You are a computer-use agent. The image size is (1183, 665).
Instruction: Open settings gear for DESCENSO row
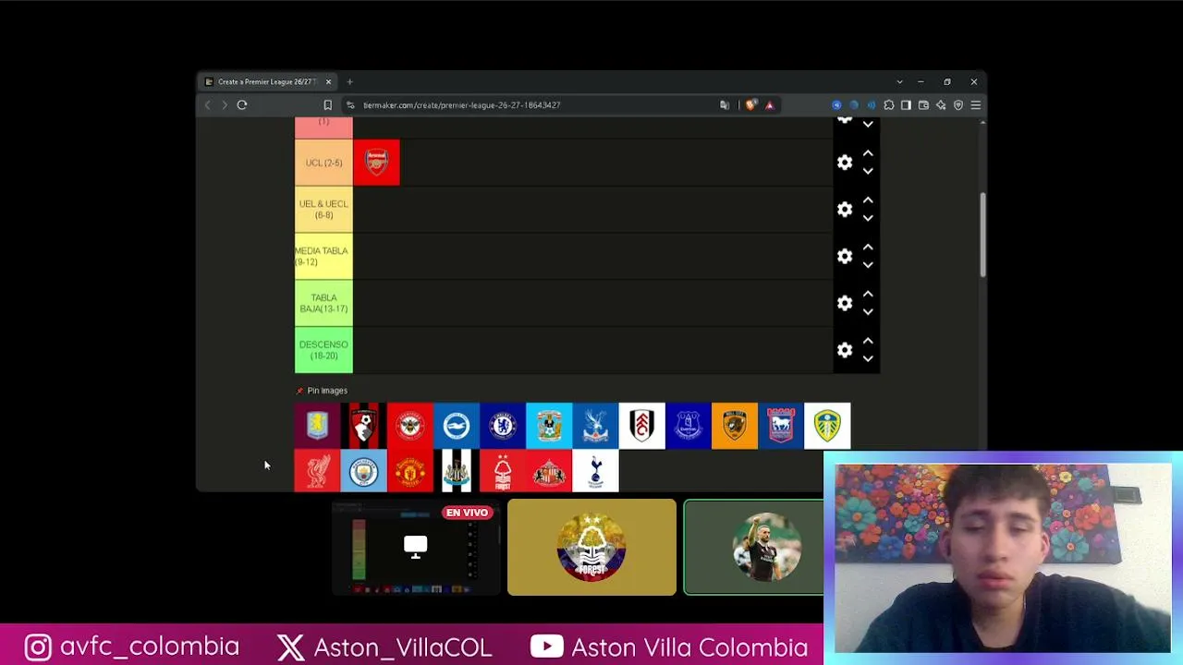click(845, 350)
